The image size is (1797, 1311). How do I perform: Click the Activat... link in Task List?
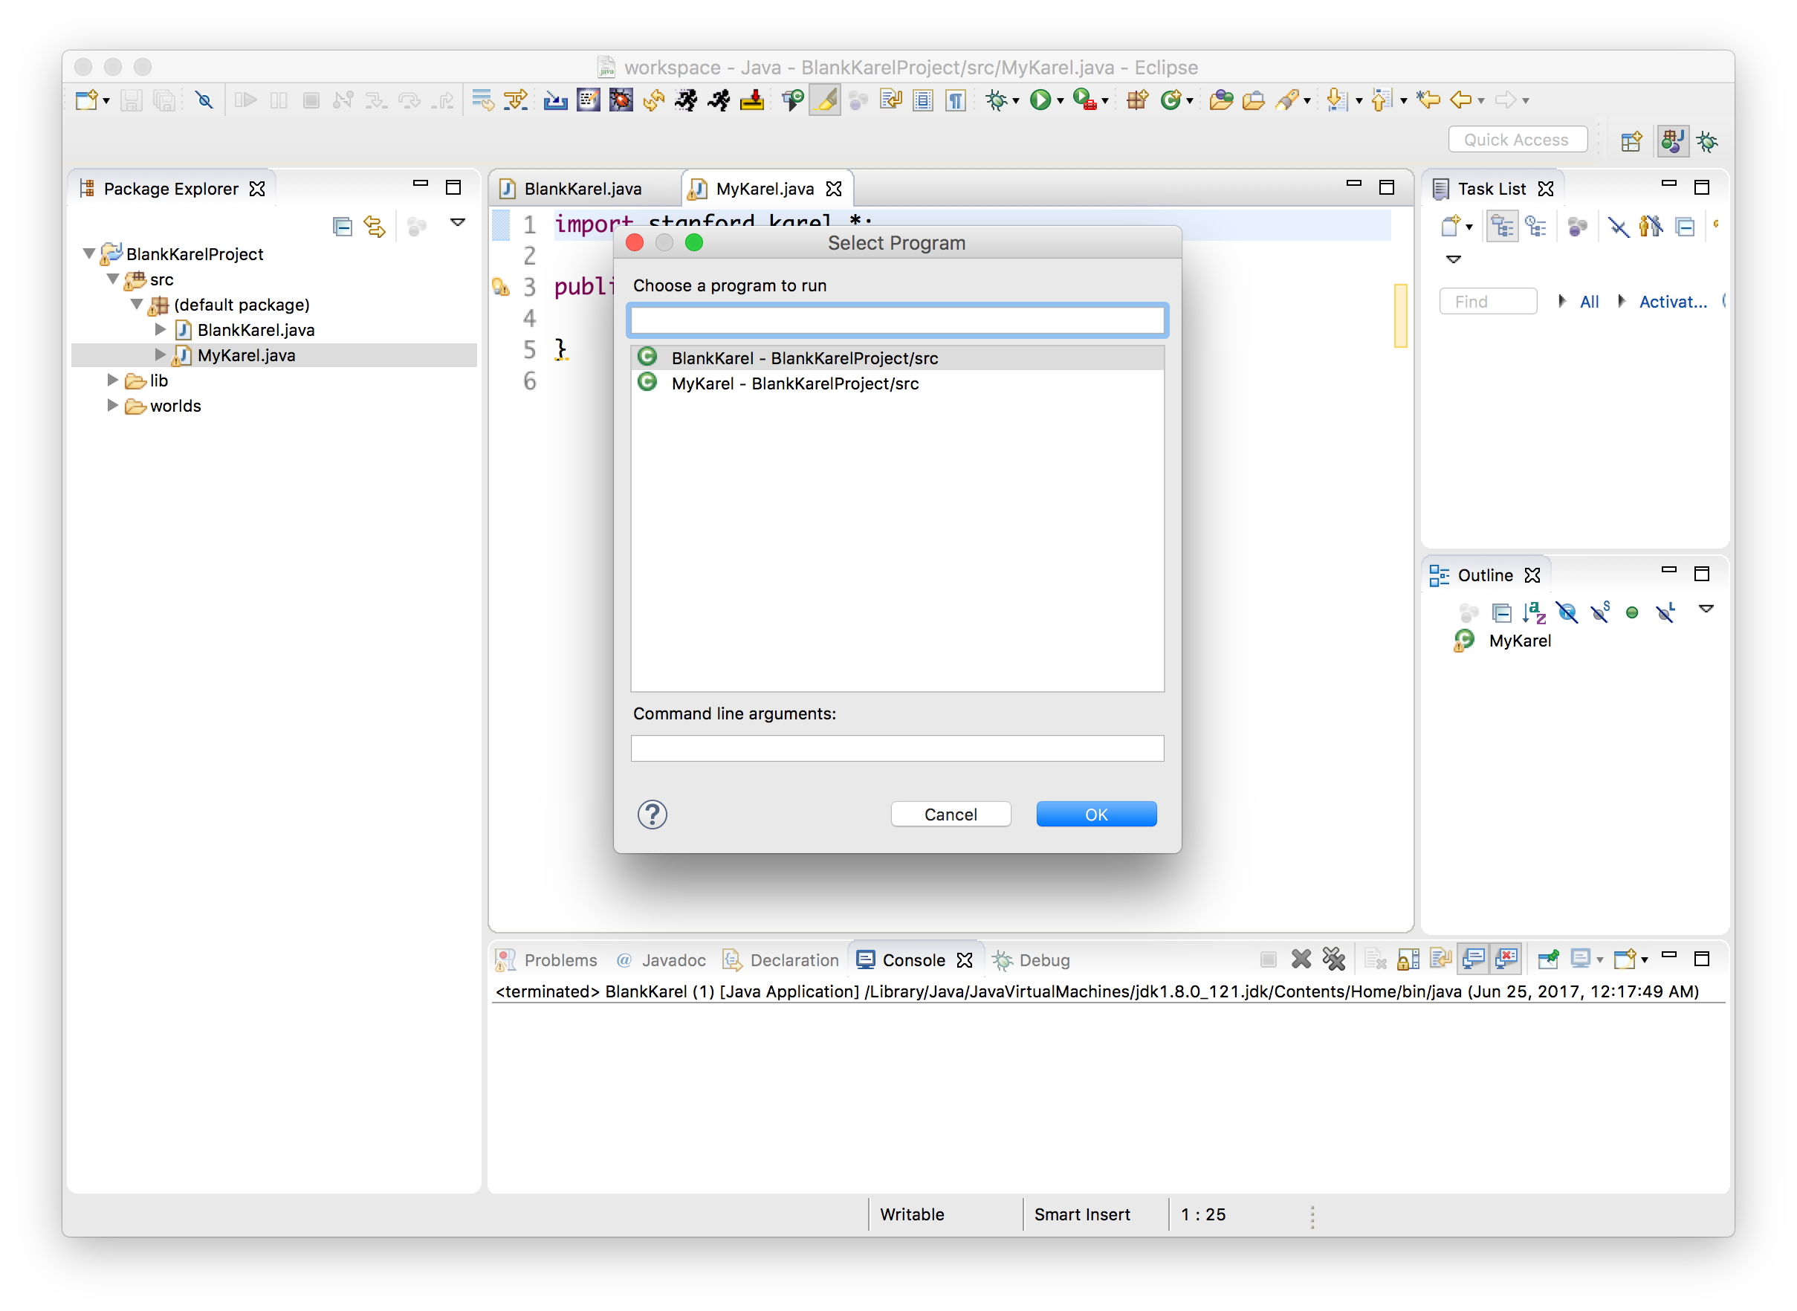point(1673,302)
